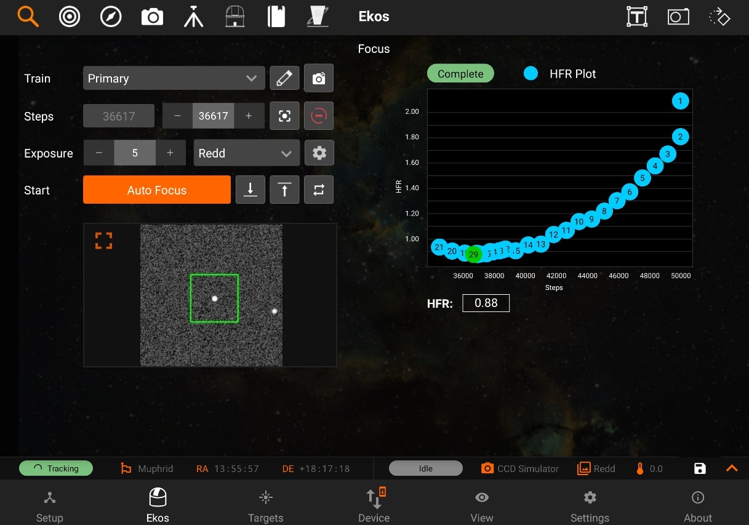Screen dimensions: 749x525
Task: Switch to the About tab
Action: [698, 506]
